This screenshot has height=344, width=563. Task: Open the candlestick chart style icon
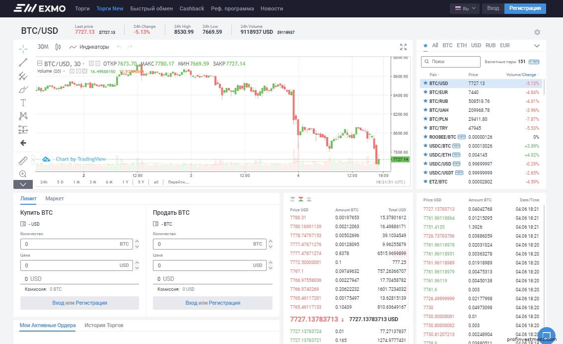pyautogui.click(x=58, y=47)
